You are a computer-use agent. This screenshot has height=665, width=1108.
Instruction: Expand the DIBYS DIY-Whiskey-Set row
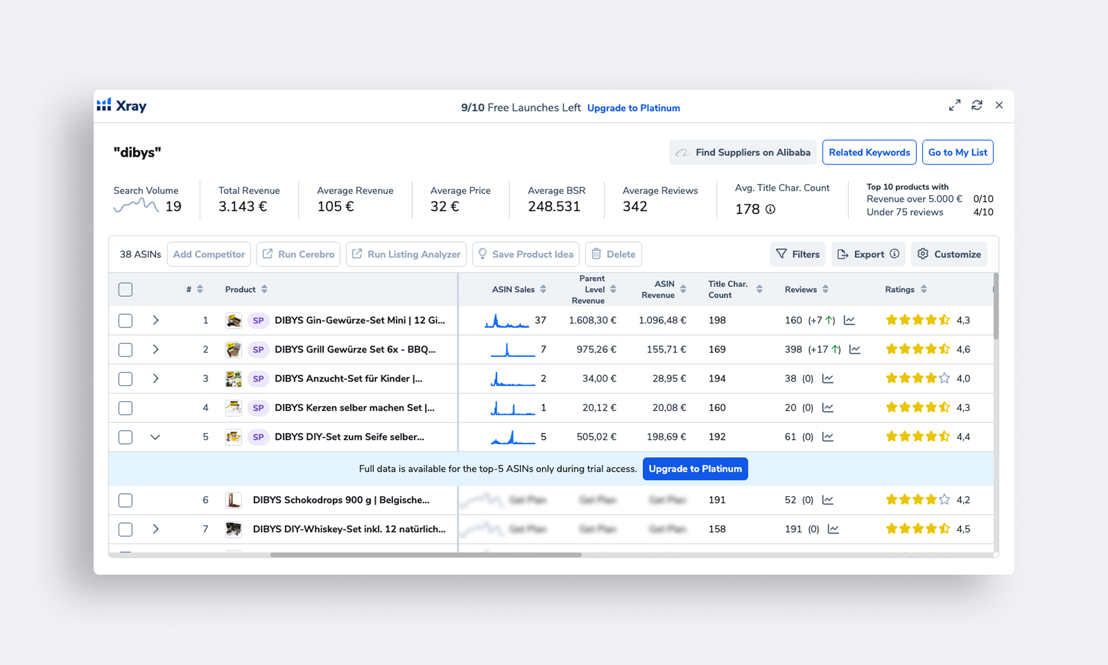(156, 529)
